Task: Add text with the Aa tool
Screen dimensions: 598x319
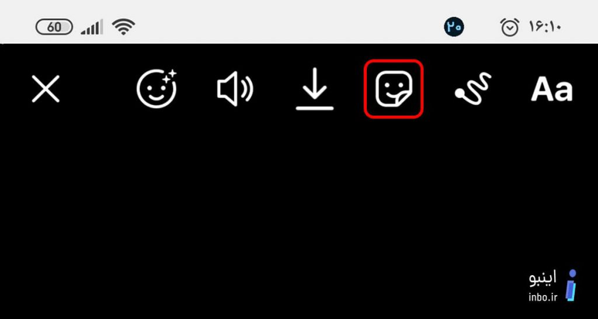Action: (551, 89)
